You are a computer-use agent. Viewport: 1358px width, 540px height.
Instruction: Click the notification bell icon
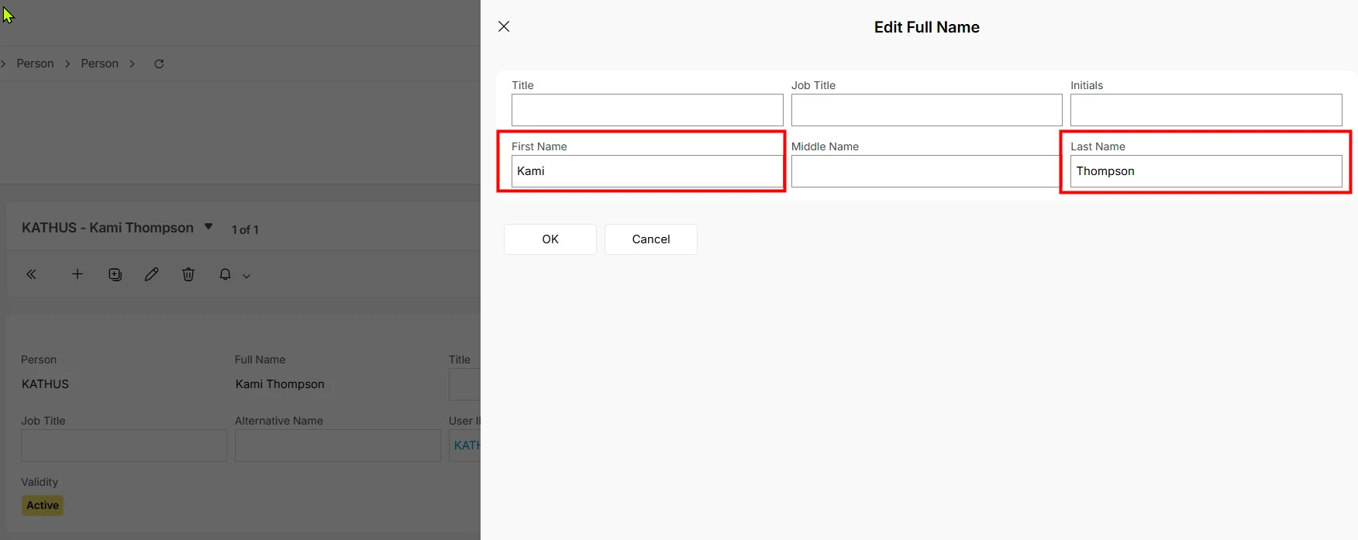coord(225,274)
